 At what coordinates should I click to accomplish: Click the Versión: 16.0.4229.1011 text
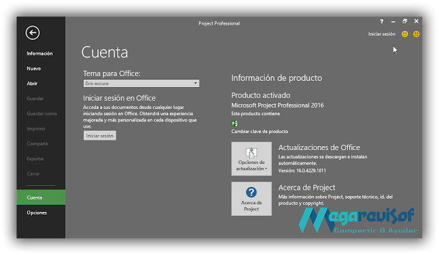coord(302,171)
